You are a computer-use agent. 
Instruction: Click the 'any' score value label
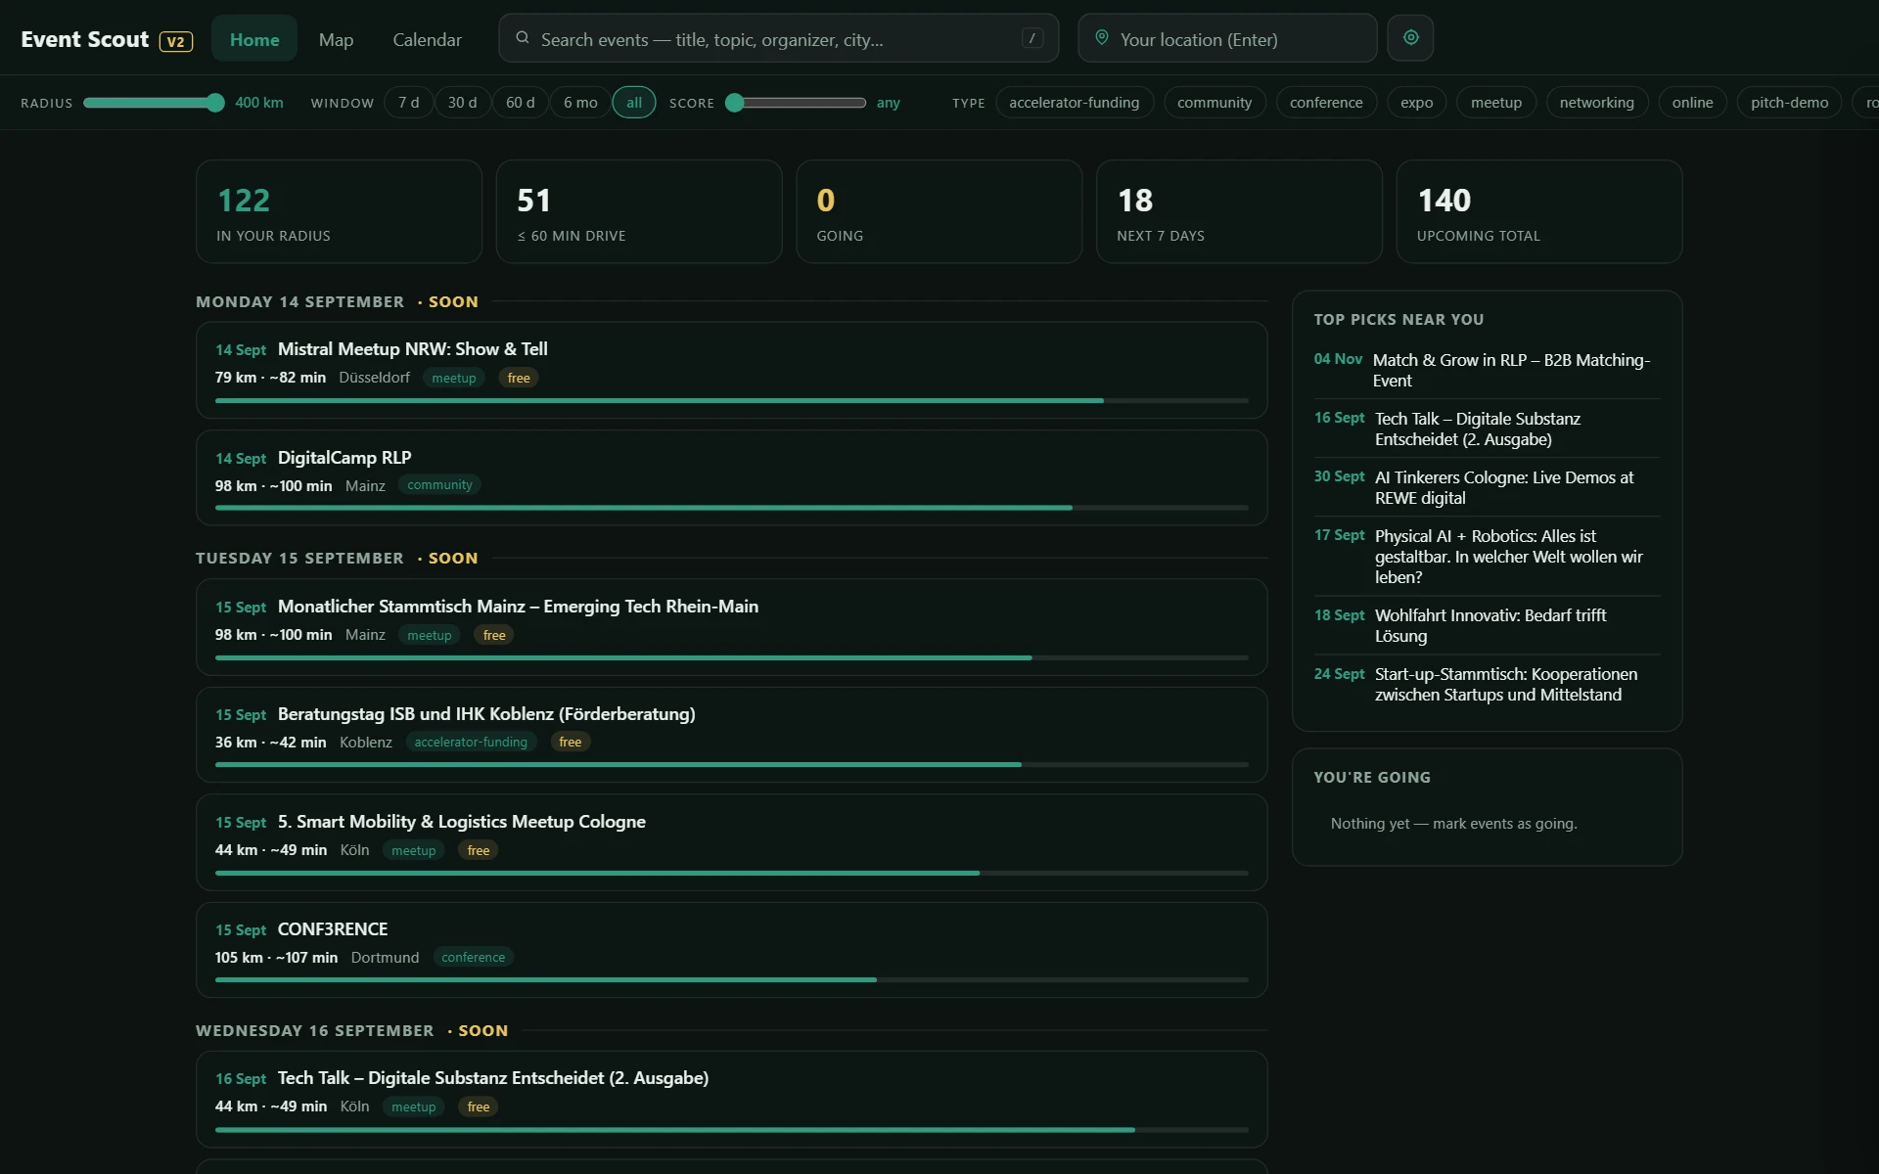click(888, 103)
